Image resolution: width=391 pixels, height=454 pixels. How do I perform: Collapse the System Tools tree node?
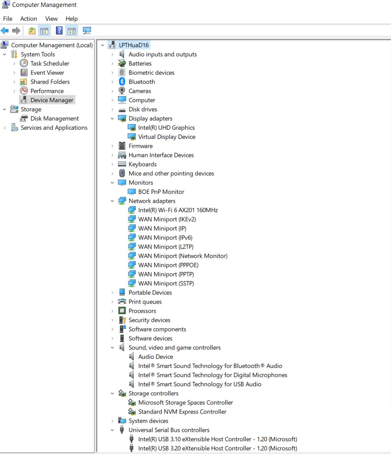(x=4, y=55)
